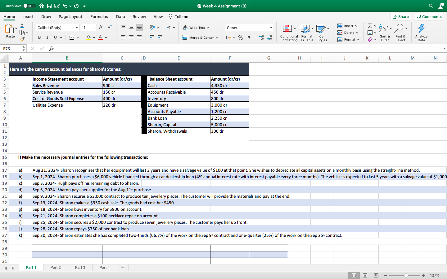The width and height of the screenshot is (447, 279).
Task: Open Cell Styles menu
Action: pos(322,33)
